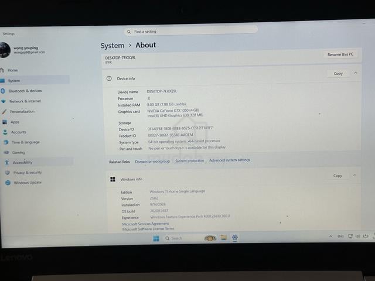Show hidden icons in system tray
375x281 pixels.
[330, 237]
